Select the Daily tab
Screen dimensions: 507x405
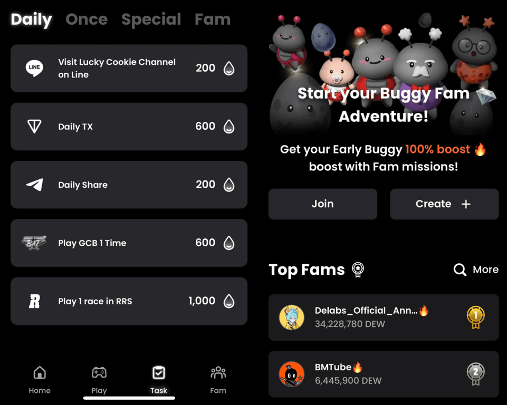[31, 20]
